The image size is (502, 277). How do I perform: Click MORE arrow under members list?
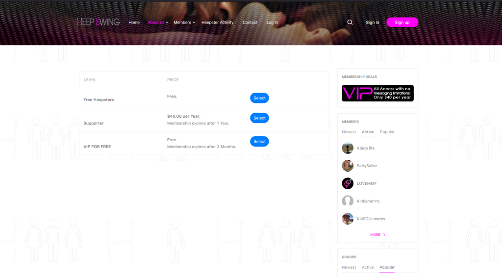pos(377,235)
